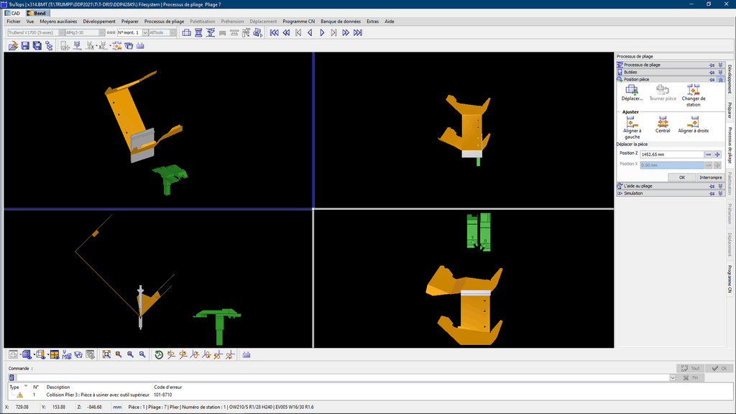Click the zoom fit all icon
This screenshot has height=414, width=736.
tap(106, 355)
